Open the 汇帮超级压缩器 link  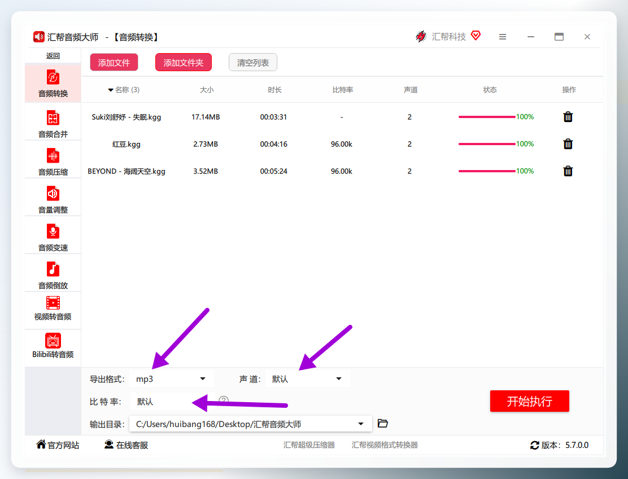click(309, 445)
